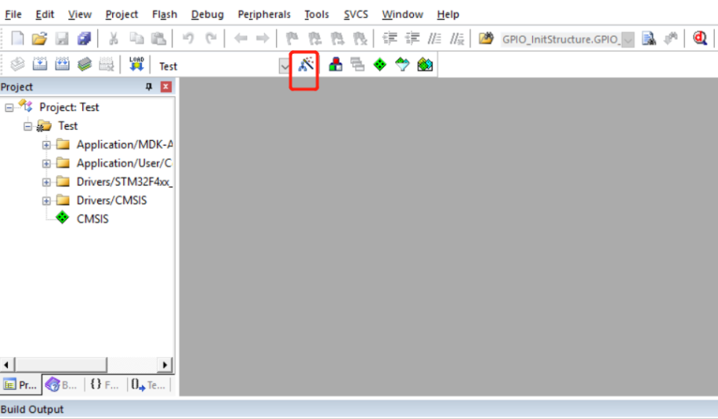Open the Help menu

(x=448, y=15)
